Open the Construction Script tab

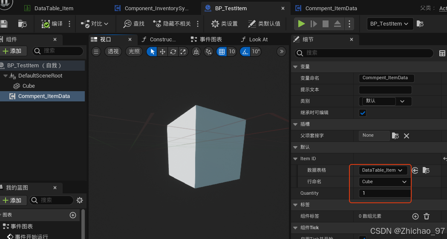click(159, 39)
